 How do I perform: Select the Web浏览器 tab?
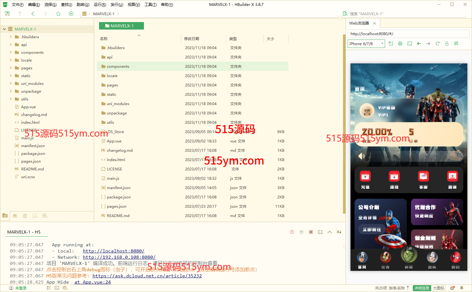[x=359, y=23]
